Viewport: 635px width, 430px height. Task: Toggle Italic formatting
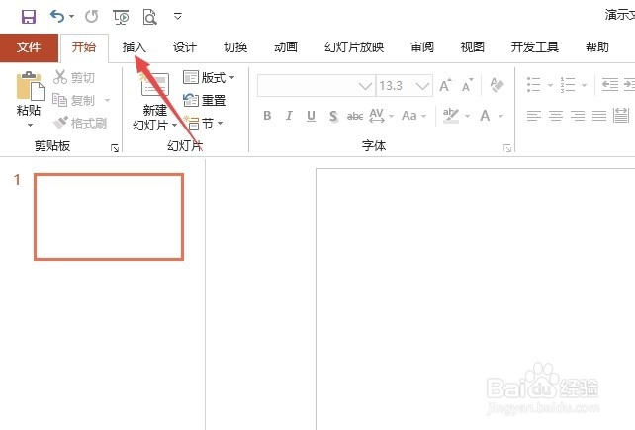[x=289, y=116]
